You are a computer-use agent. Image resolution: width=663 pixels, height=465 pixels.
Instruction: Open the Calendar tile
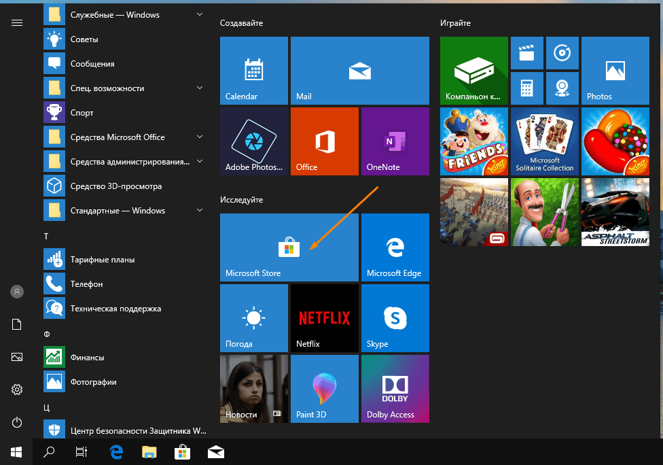tap(253, 71)
